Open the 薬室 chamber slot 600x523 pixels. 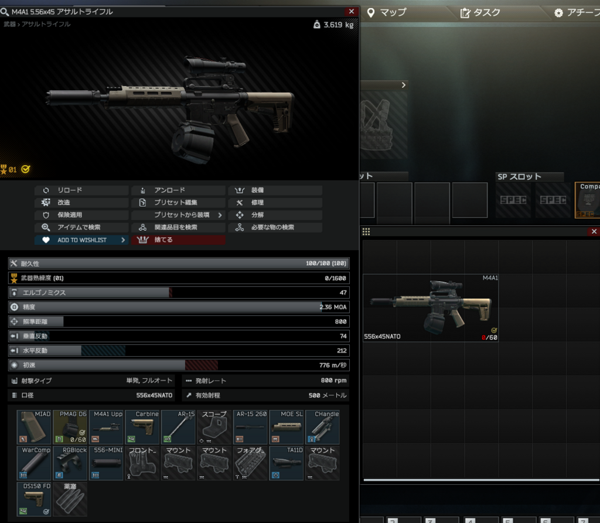(70, 499)
